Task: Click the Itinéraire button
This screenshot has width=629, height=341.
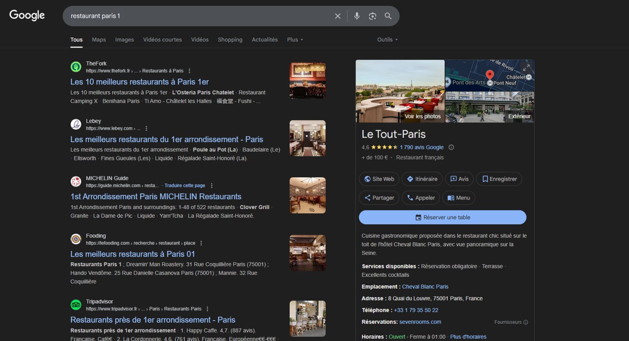Action: click(x=422, y=179)
